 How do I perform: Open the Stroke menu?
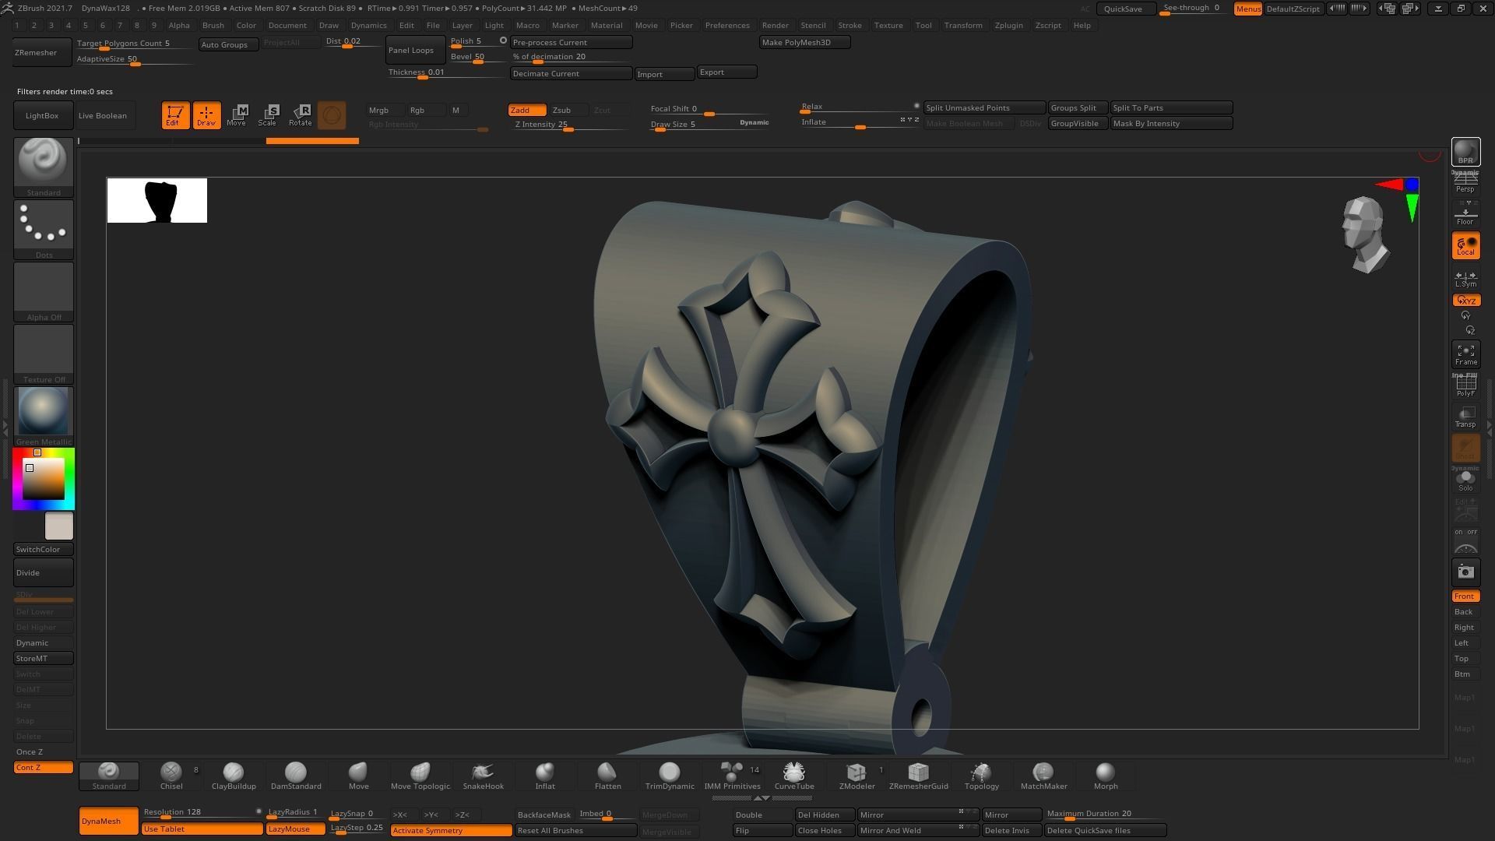[850, 25]
